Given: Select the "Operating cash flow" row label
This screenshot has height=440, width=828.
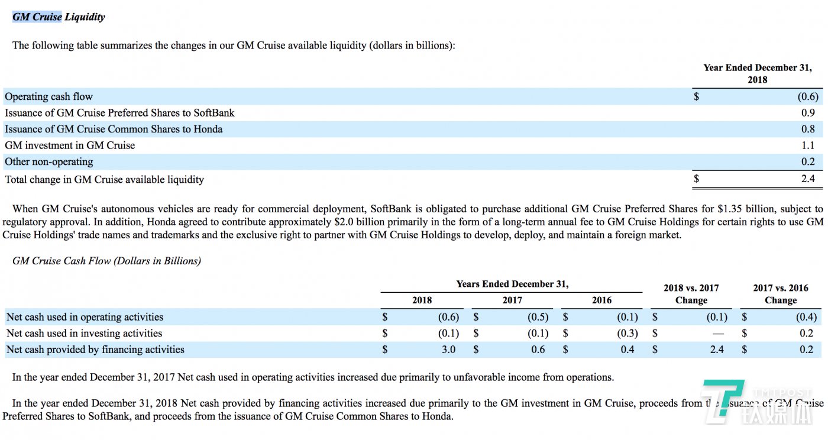Looking at the screenshot, I should coord(48,96).
